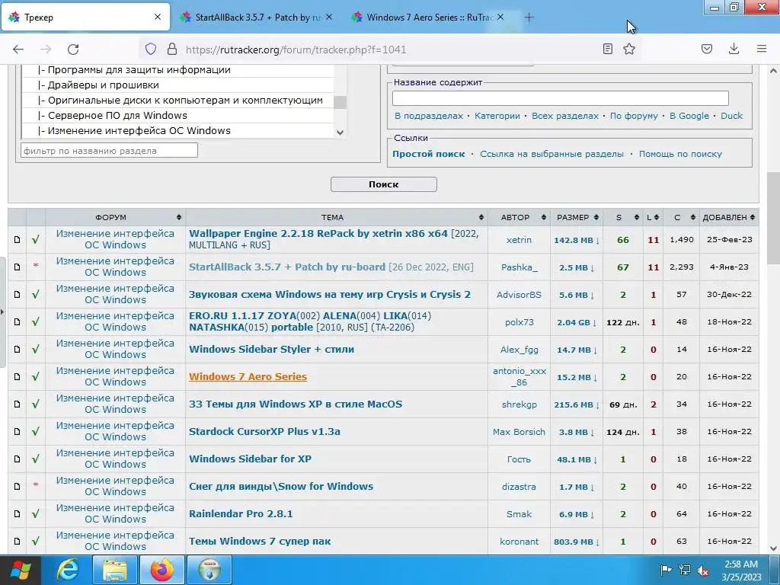This screenshot has height=585, width=780.
Task: Sort table by ДОБАВЛЕН column
Action: [729, 217]
